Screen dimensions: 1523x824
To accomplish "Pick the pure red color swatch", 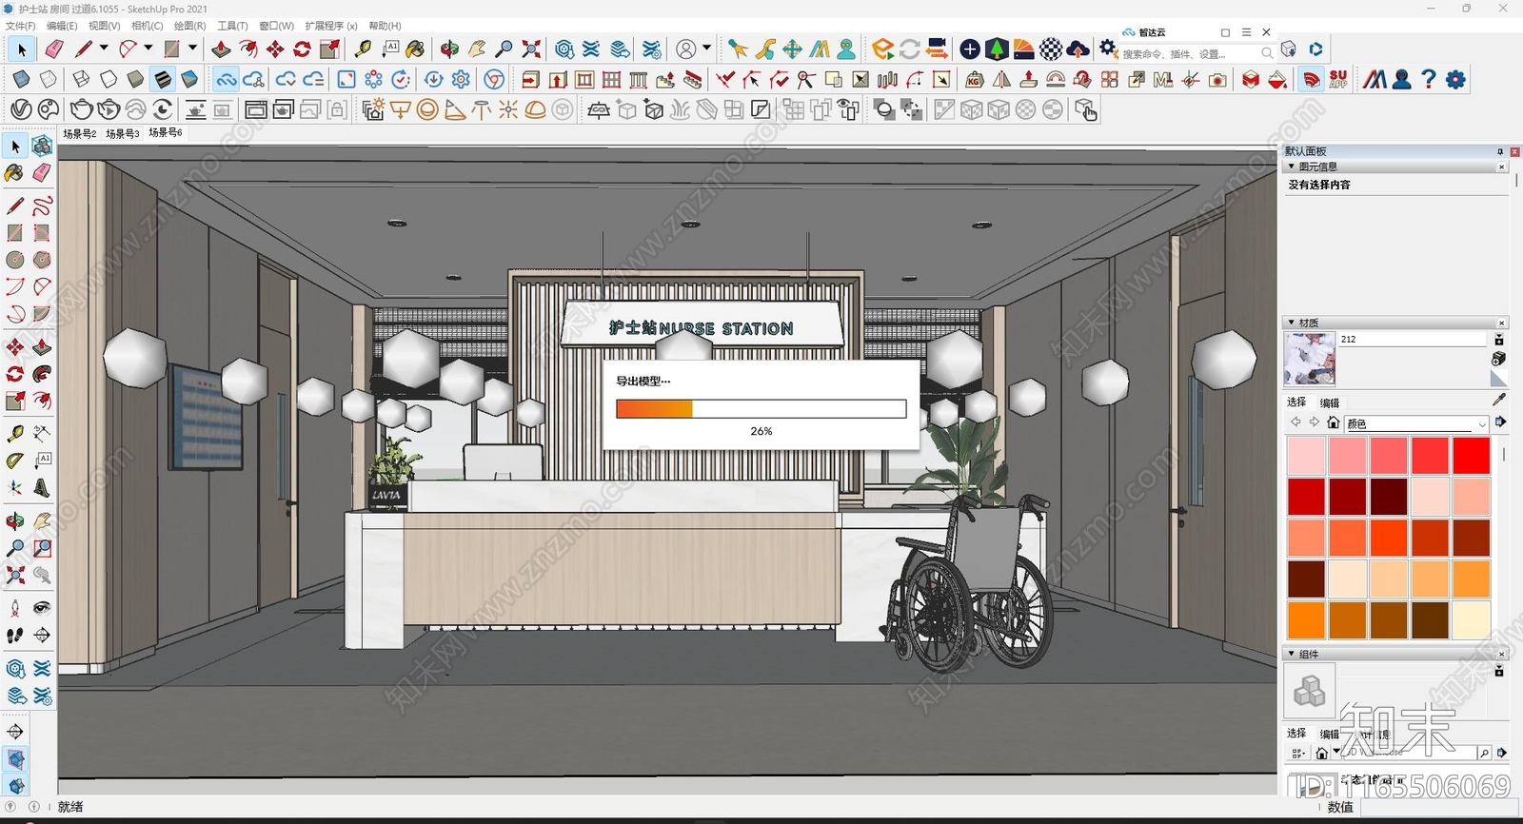I will [x=1471, y=456].
